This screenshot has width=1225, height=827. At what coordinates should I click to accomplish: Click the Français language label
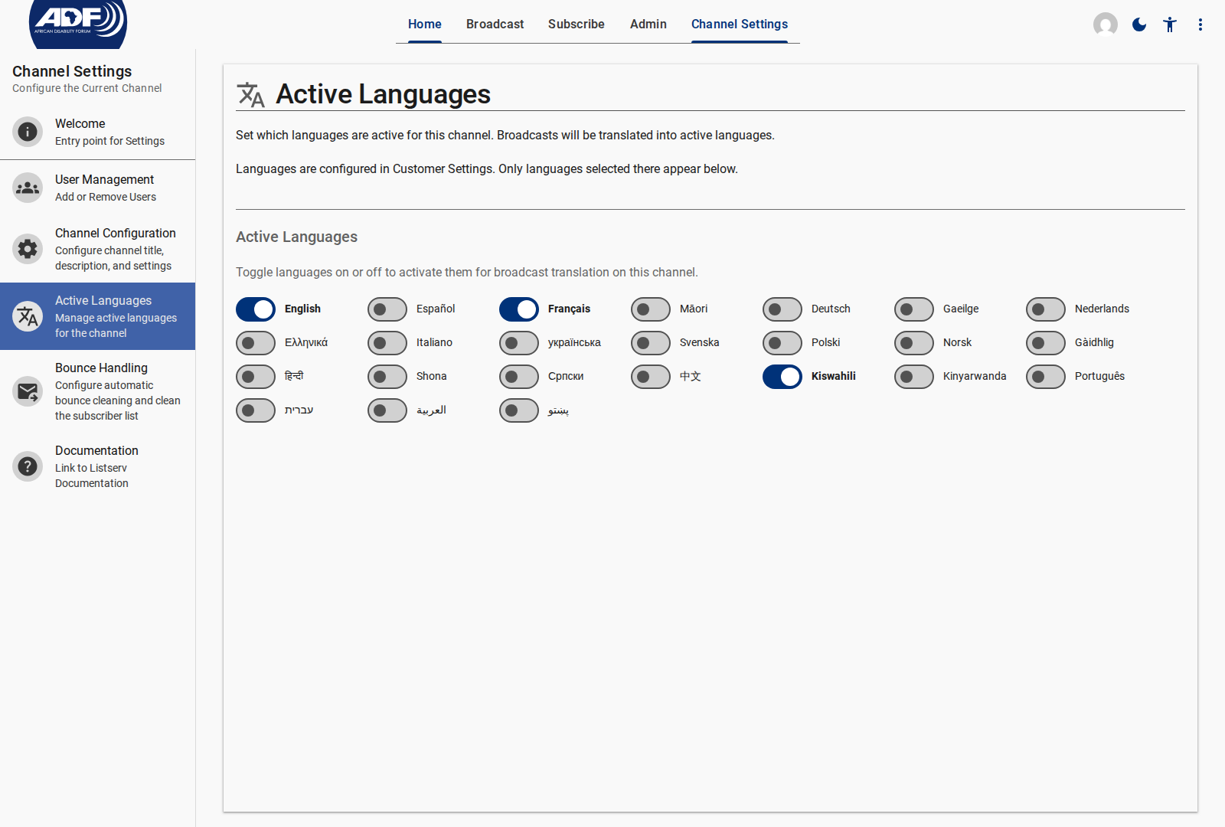(x=569, y=309)
